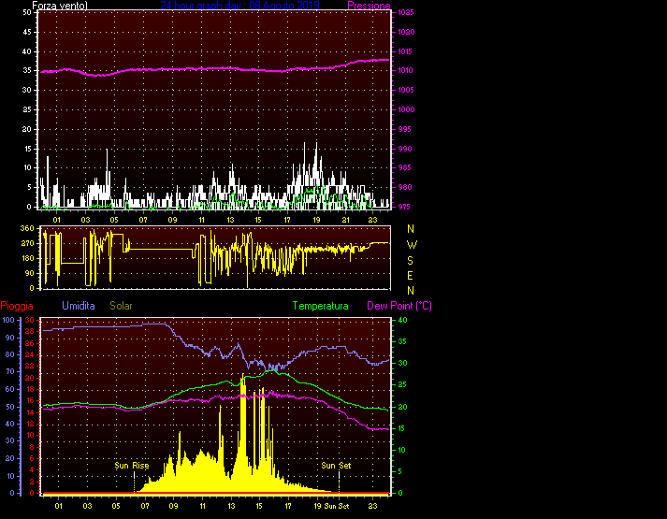Select hour 15 on bottom chart axis
Screen dimensions: 667x519
pos(259,506)
